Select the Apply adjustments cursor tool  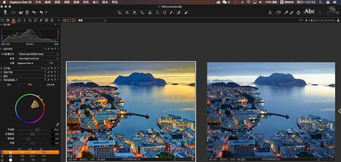tap(186, 13)
